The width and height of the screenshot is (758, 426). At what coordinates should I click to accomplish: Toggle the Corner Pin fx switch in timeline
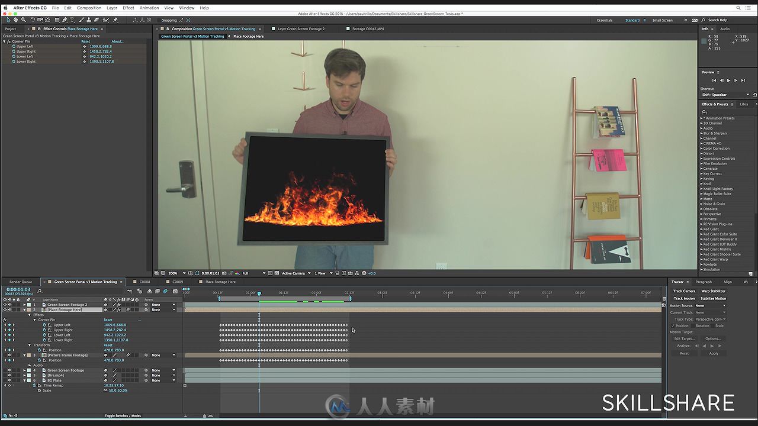tap(5, 320)
